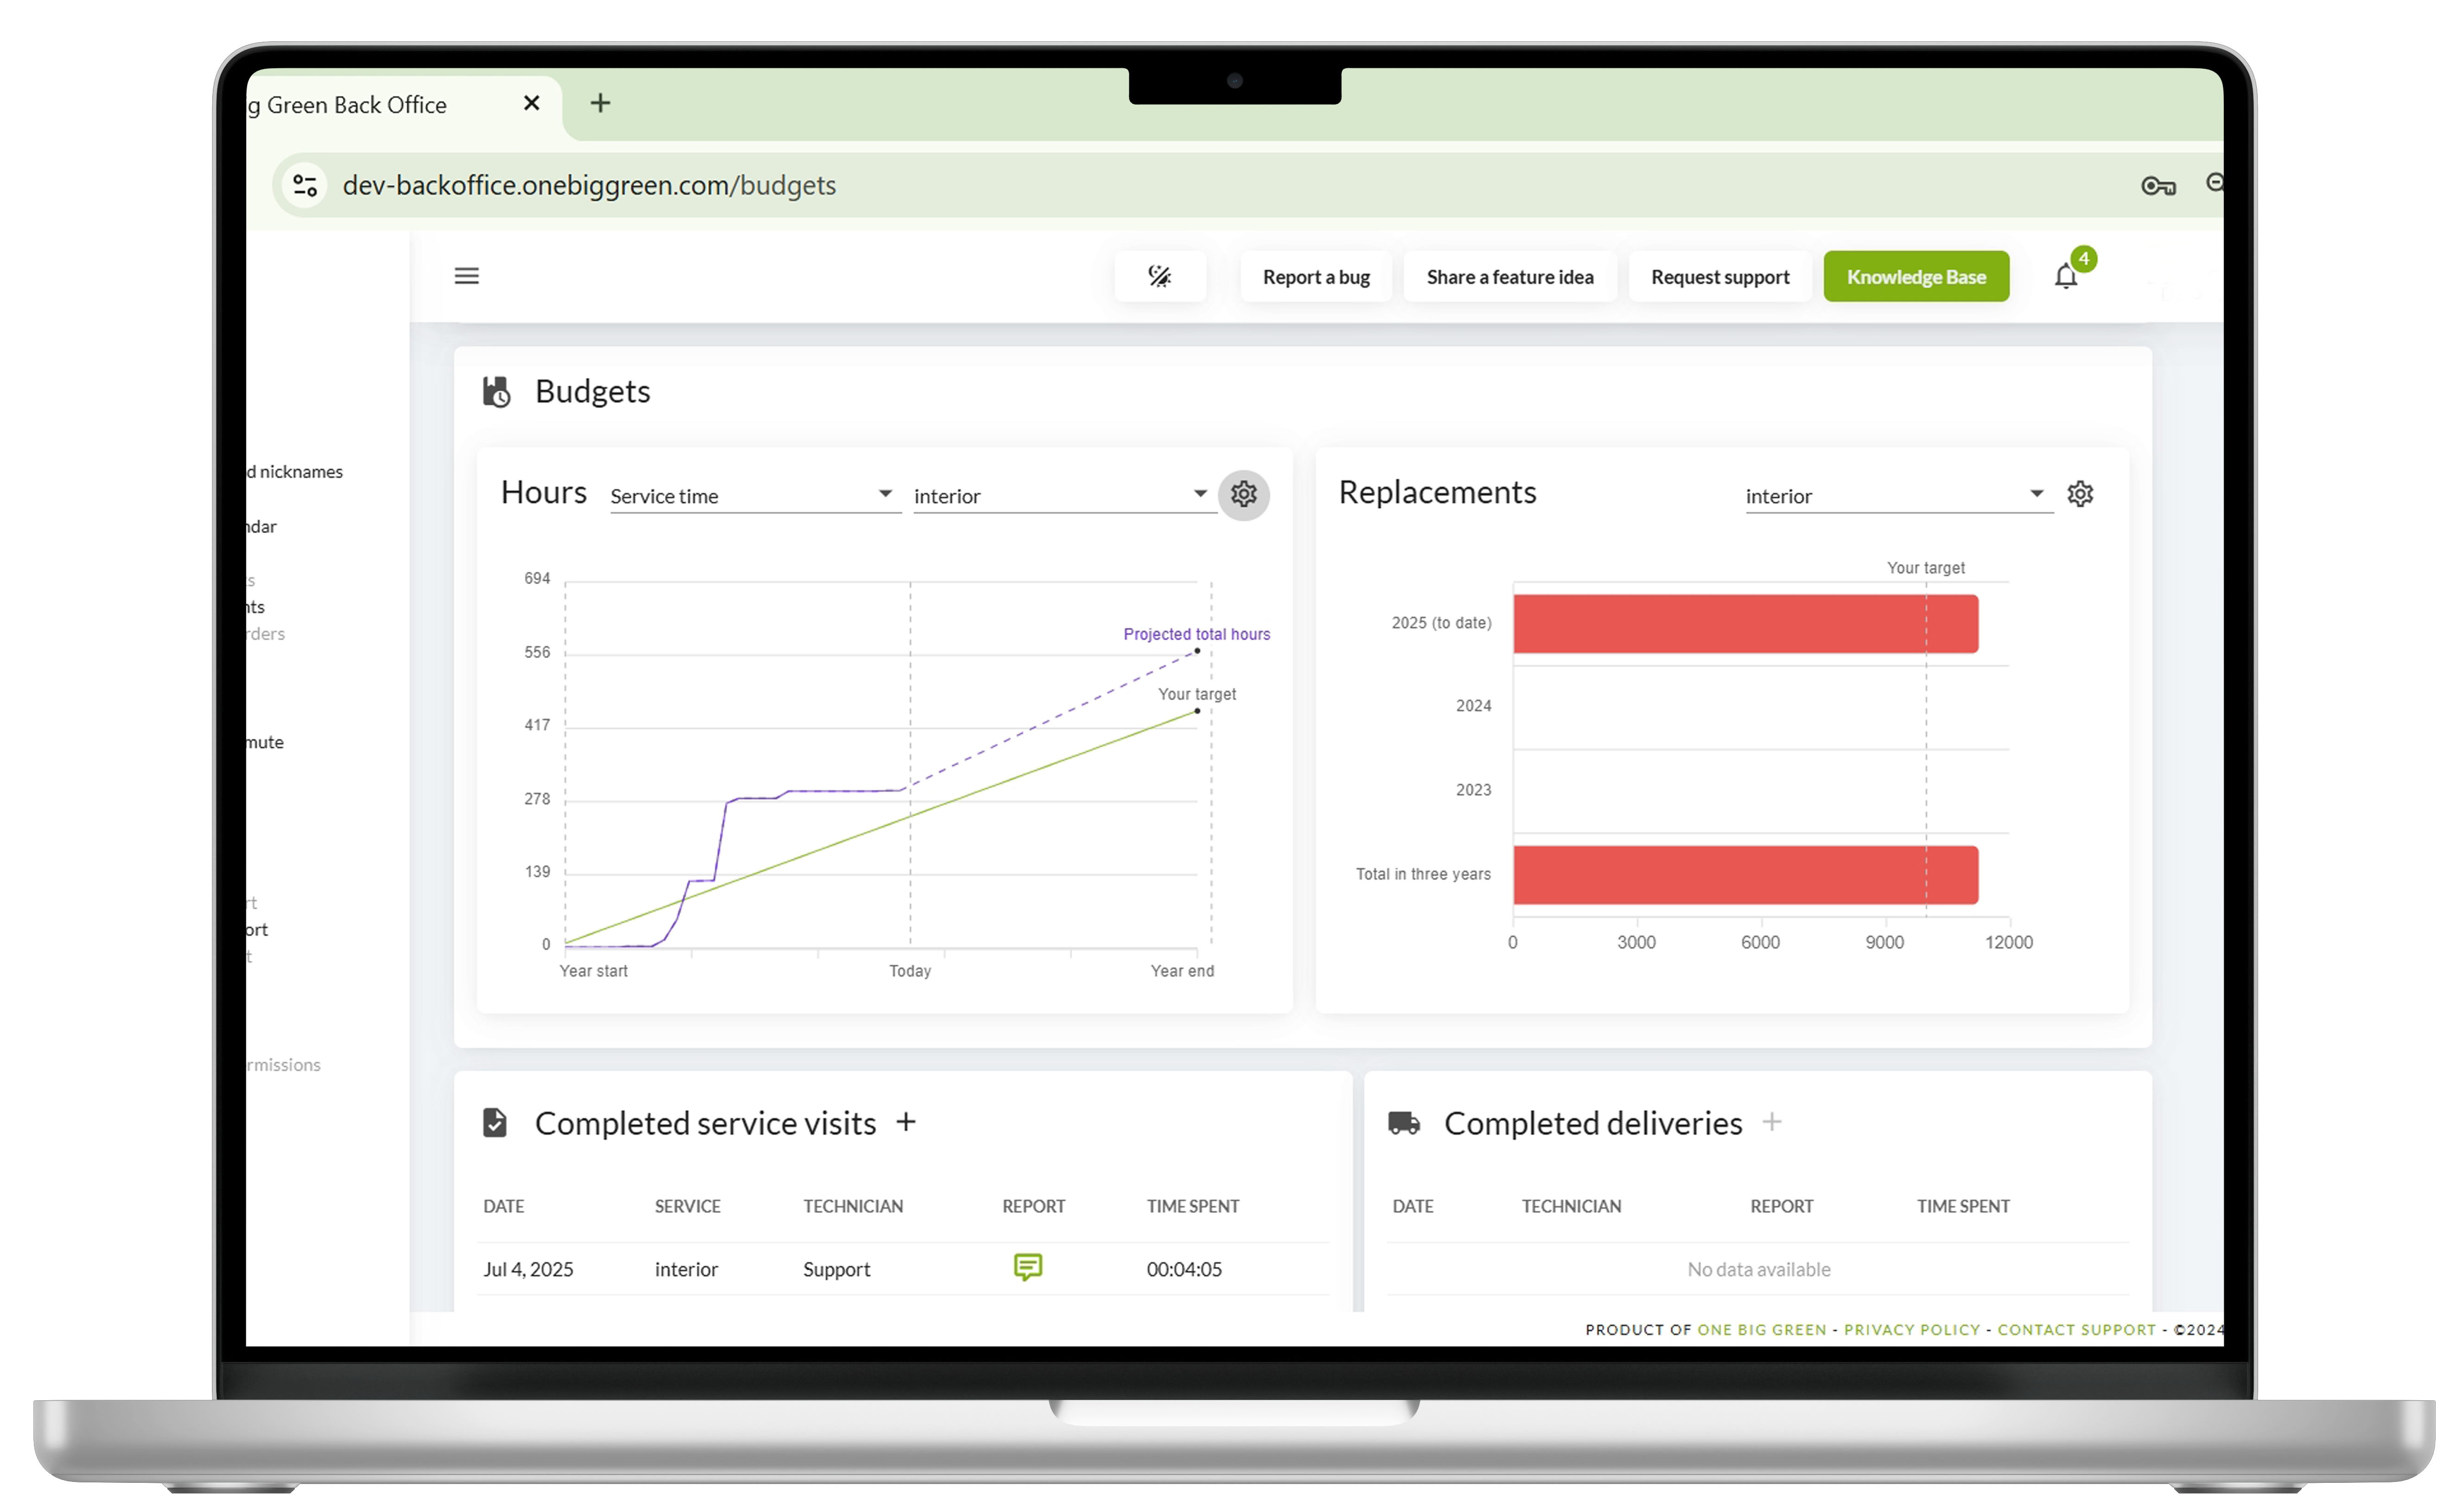The height and width of the screenshot is (1506, 2464).
Task: Open the hamburger navigation menu
Action: pos(466,276)
